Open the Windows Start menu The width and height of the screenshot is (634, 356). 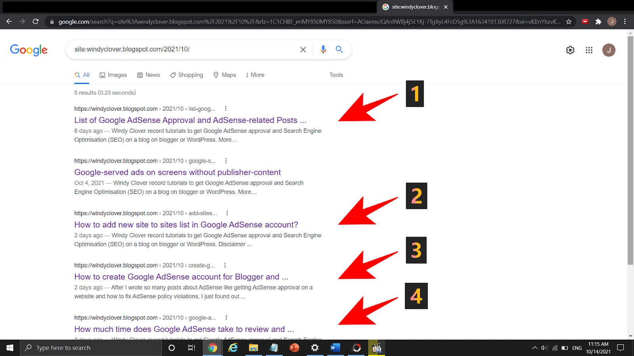tap(10, 348)
